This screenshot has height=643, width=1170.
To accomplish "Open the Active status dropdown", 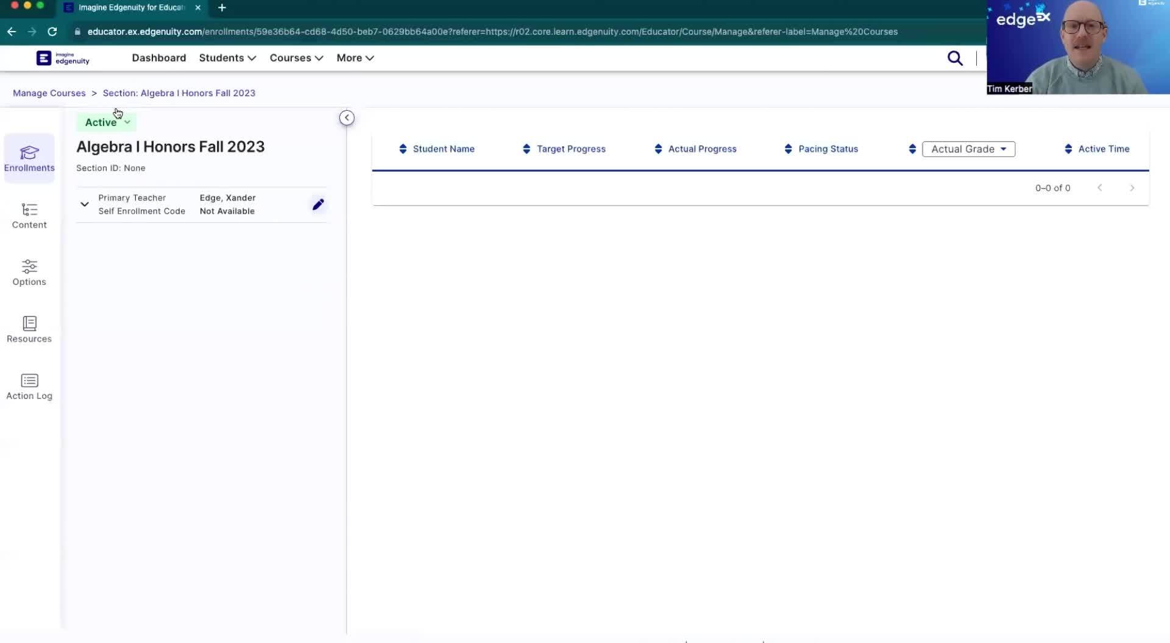I will click(x=107, y=122).
